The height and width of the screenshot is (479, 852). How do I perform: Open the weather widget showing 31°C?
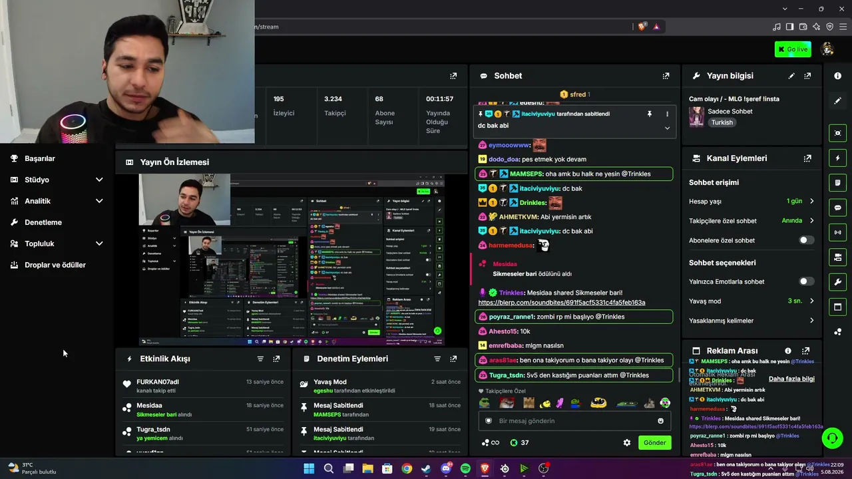[x=32, y=468]
